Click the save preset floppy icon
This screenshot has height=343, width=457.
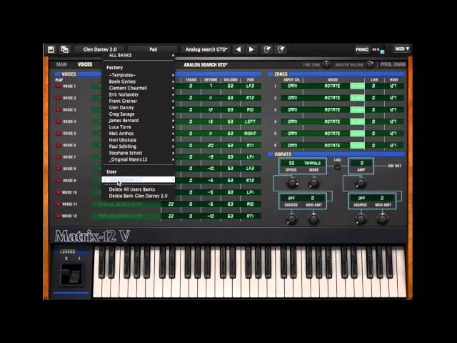tap(51, 49)
